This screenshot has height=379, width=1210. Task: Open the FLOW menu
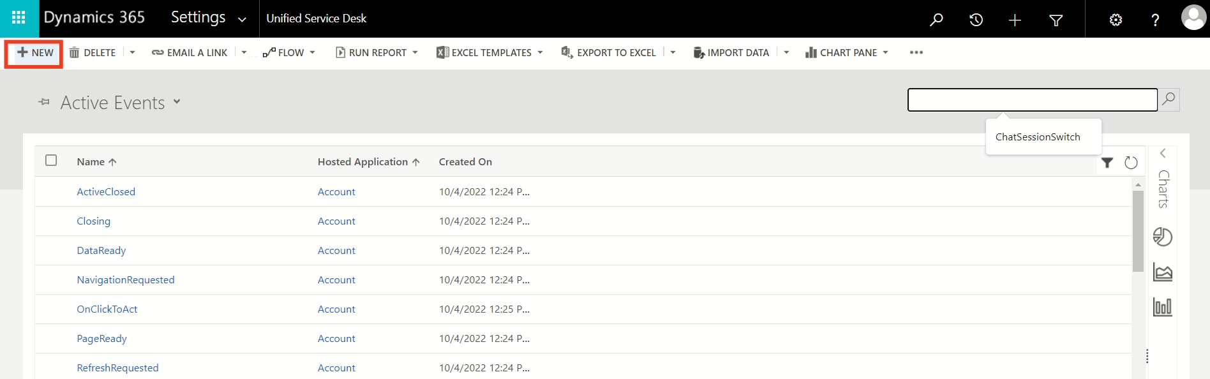pos(289,53)
